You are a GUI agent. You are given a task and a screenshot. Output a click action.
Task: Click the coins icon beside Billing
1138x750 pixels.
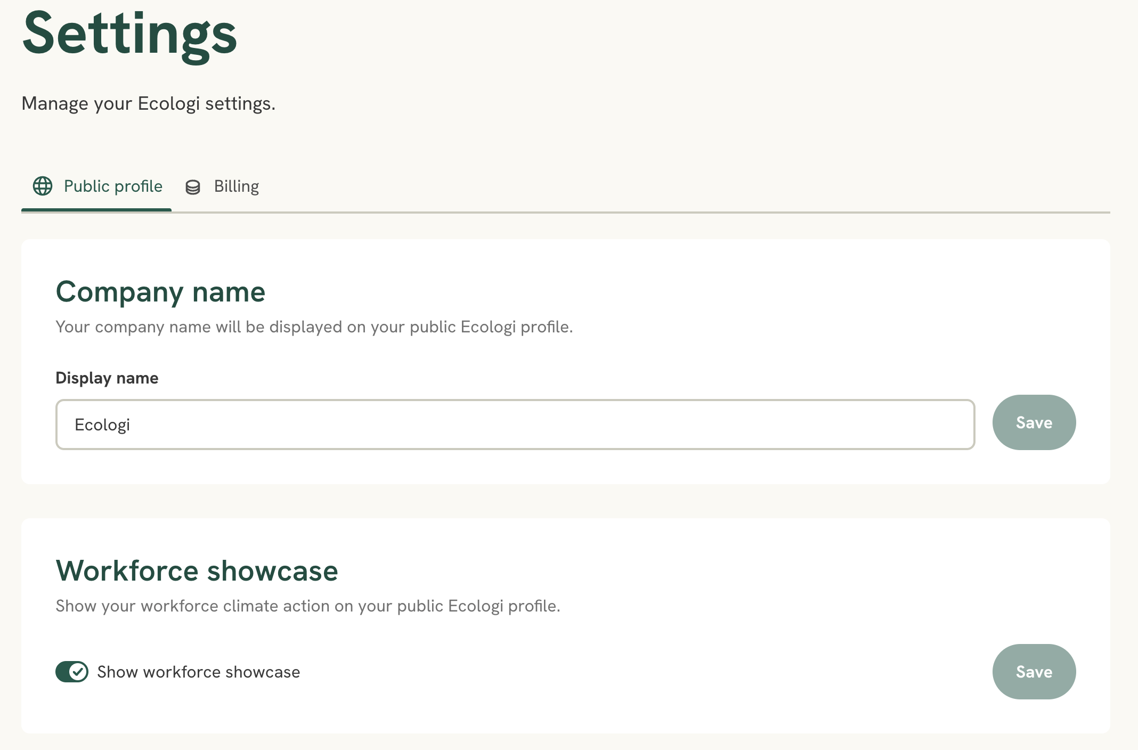[193, 187]
